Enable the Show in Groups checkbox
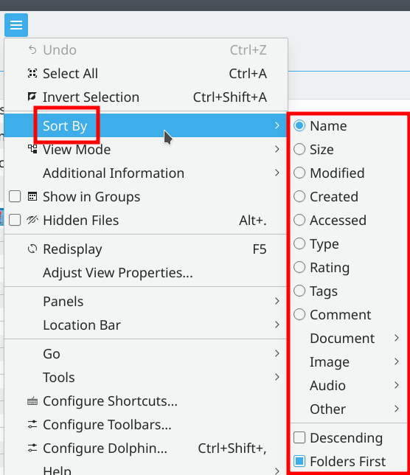 (x=15, y=196)
